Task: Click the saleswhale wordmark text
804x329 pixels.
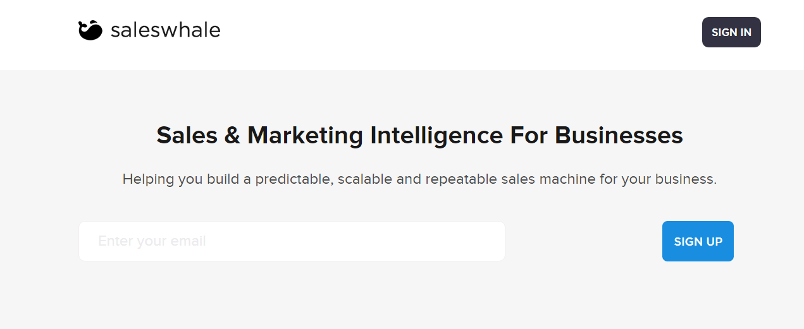Action: pos(165,30)
